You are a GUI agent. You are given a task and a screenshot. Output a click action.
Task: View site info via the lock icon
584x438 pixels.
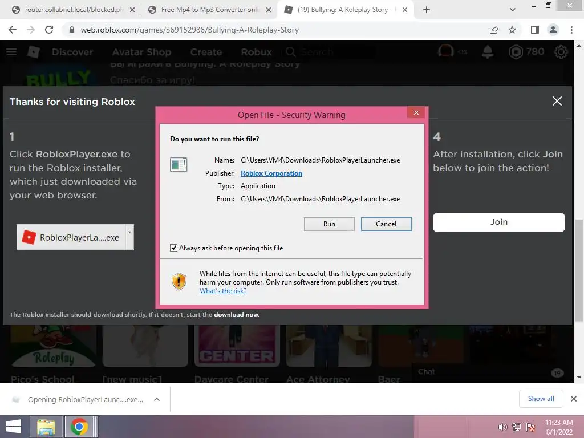72,30
